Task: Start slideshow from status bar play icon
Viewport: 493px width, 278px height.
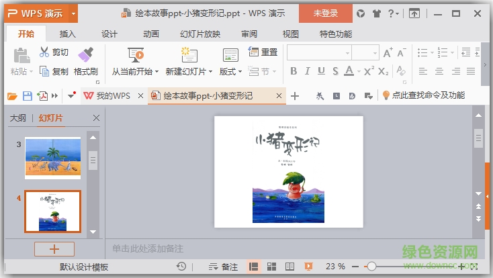Action: (x=309, y=267)
